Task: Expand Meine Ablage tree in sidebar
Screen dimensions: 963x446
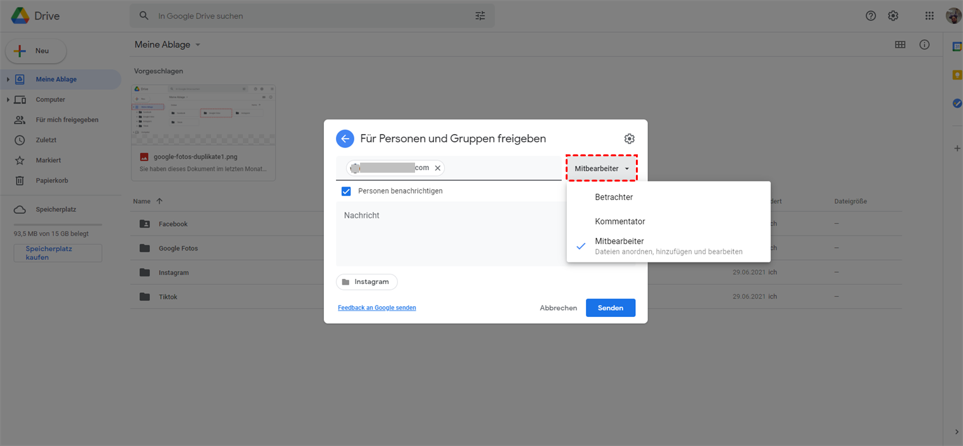Action: (8, 80)
